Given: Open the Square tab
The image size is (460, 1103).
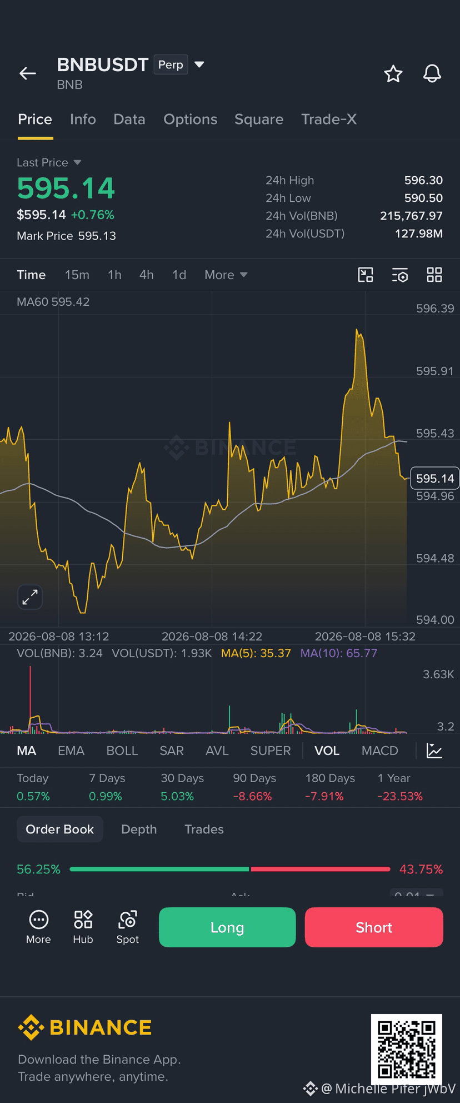Looking at the screenshot, I should (259, 119).
